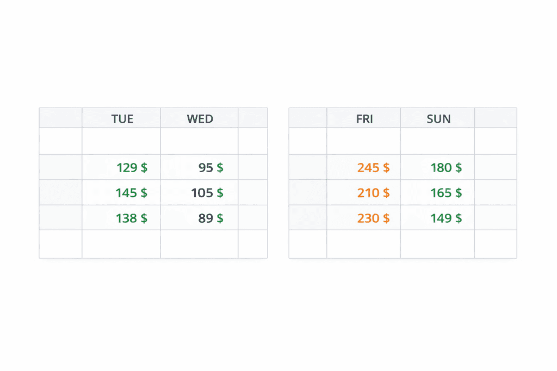
Task: Pick the 245 $ Friday price
Action: pos(373,168)
